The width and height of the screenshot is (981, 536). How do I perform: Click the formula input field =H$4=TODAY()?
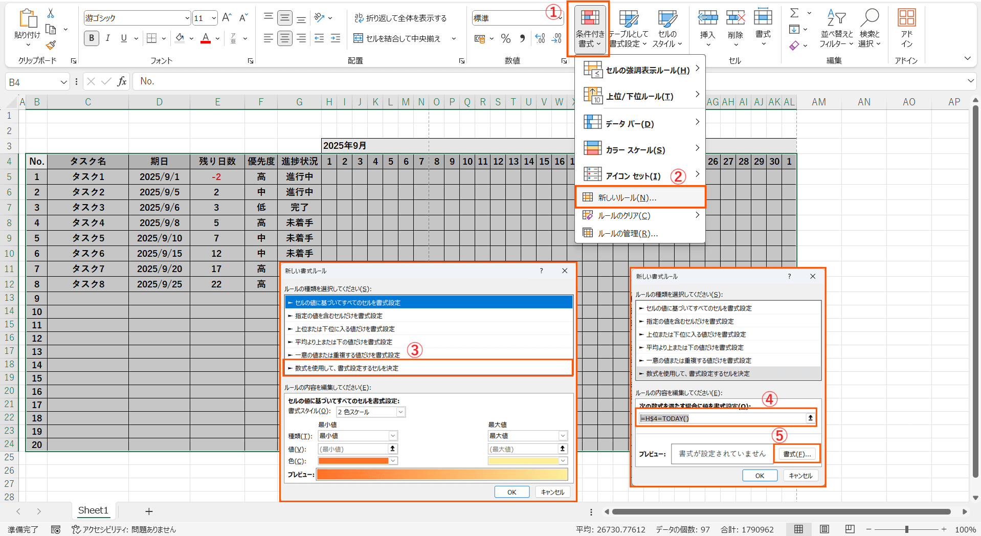(721, 418)
